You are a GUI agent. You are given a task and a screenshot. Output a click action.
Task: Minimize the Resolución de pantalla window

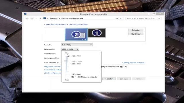click(149, 14)
